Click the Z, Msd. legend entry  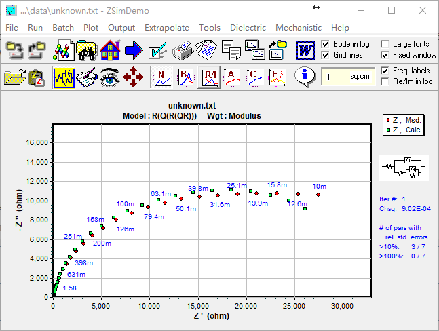(404, 120)
